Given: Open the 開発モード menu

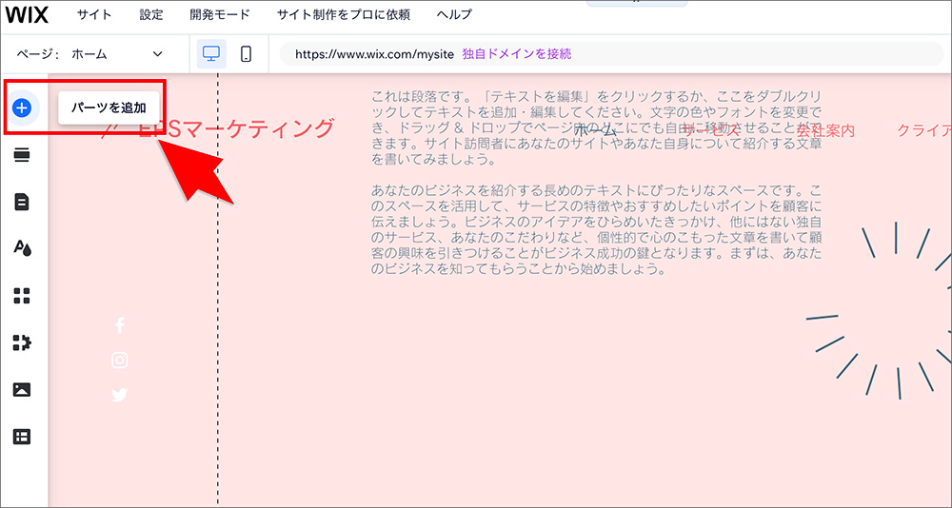Looking at the screenshot, I should pyautogui.click(x=220, y=15).
